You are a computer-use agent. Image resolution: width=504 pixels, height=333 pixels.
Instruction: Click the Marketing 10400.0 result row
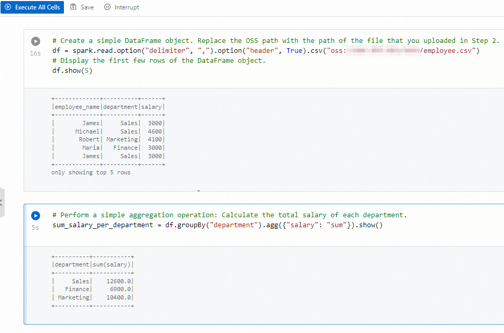93,297
